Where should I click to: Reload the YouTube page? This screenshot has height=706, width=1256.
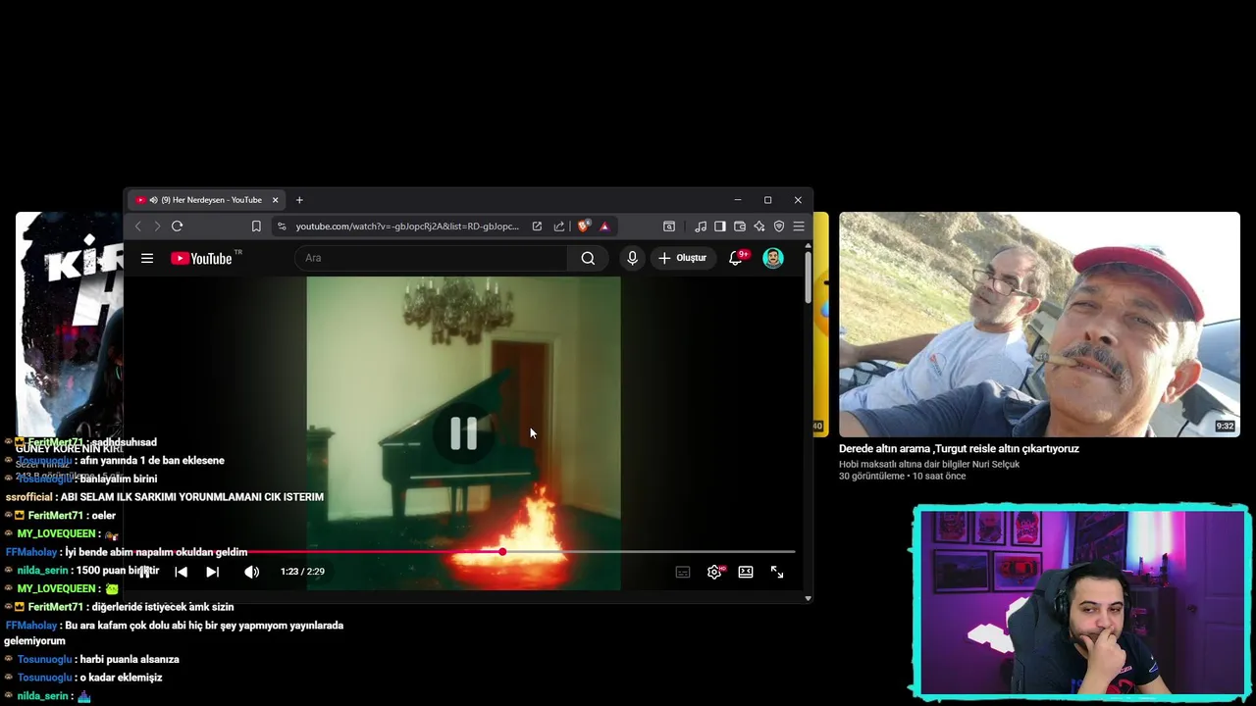point(177,227)
